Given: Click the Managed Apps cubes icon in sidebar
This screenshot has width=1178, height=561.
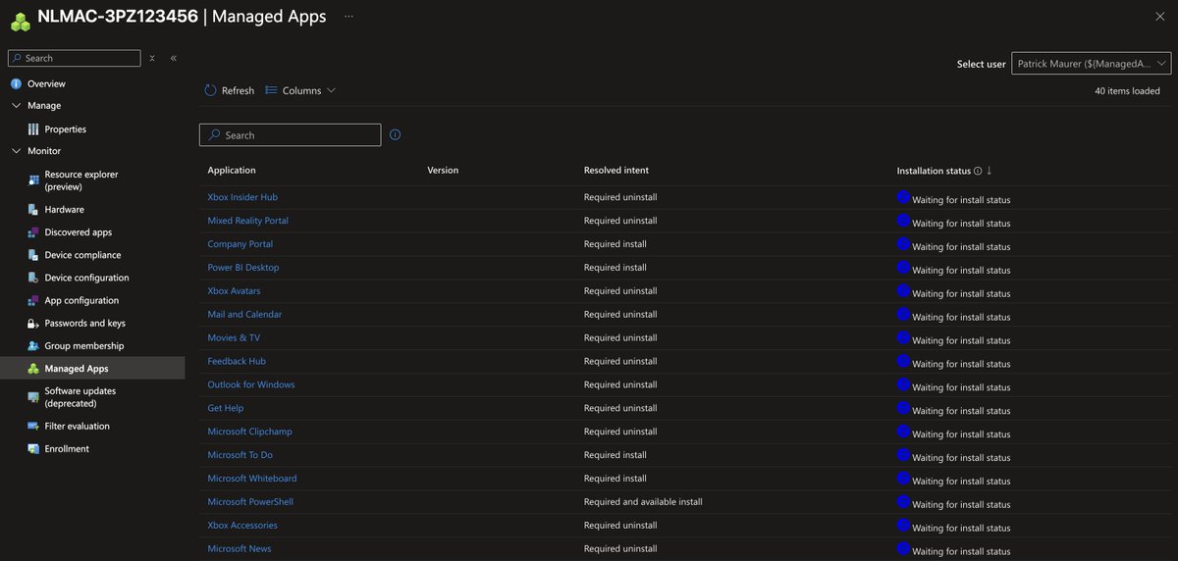Looking at the screenshot, I should [x=33, y=369].
